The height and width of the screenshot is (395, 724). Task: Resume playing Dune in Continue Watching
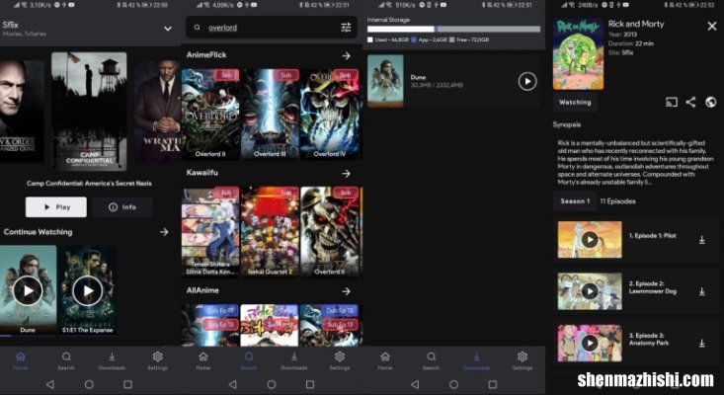pyautogui.click(x=28, y=290)
